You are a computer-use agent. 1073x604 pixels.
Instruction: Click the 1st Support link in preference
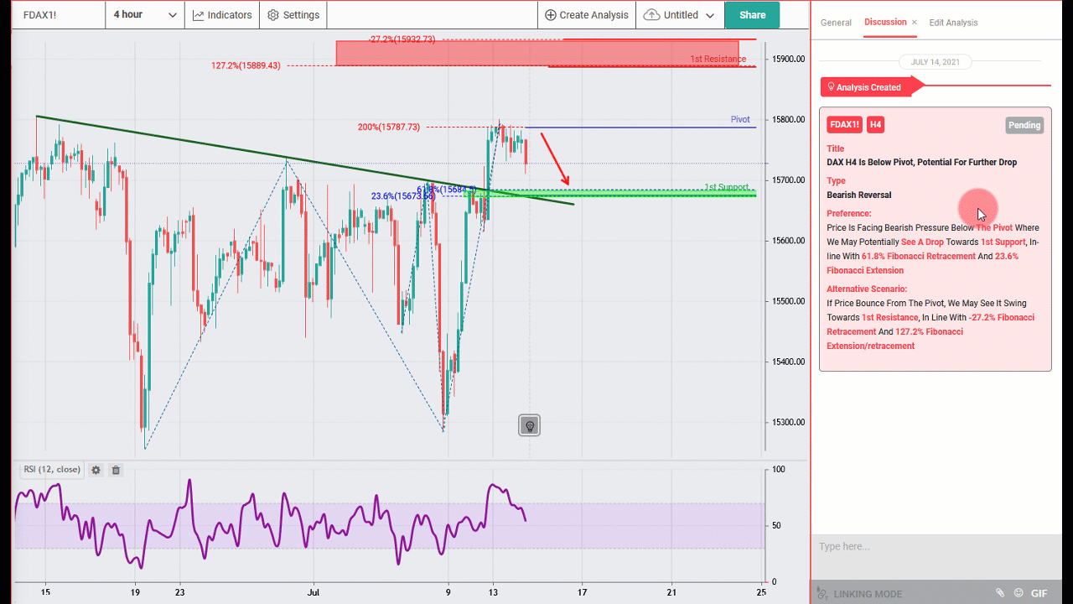(x=1003, y=242)
